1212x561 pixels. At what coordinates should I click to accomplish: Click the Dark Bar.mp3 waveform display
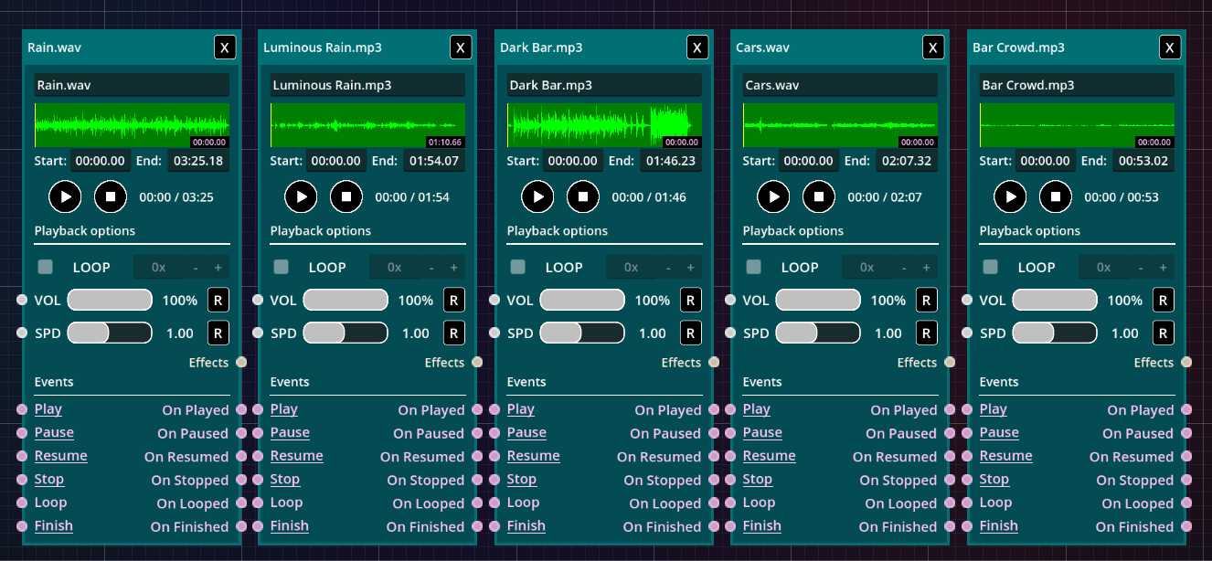(x=604, y=125)
